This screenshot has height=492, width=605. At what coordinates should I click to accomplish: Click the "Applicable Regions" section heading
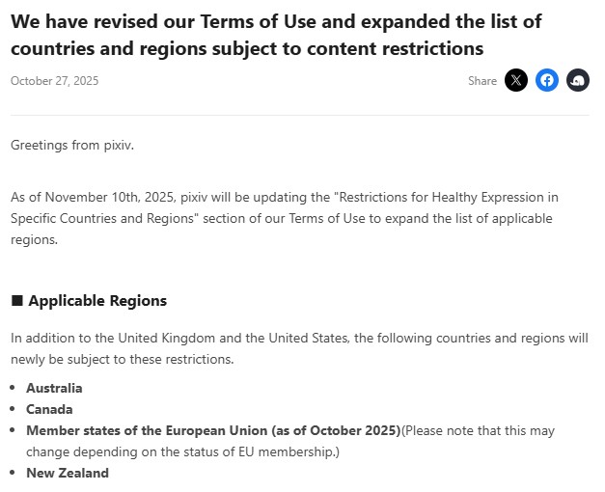(97, 301)
